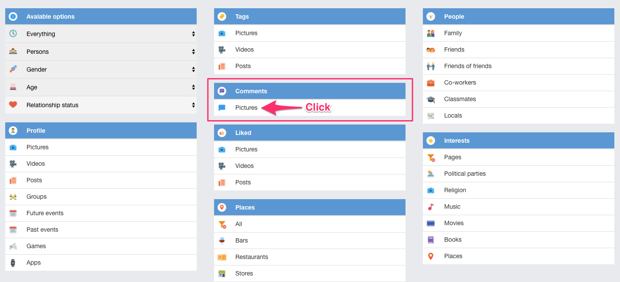Click the book icon beside Books
Screen dimensions: 620x282
[x=431, y=240]
